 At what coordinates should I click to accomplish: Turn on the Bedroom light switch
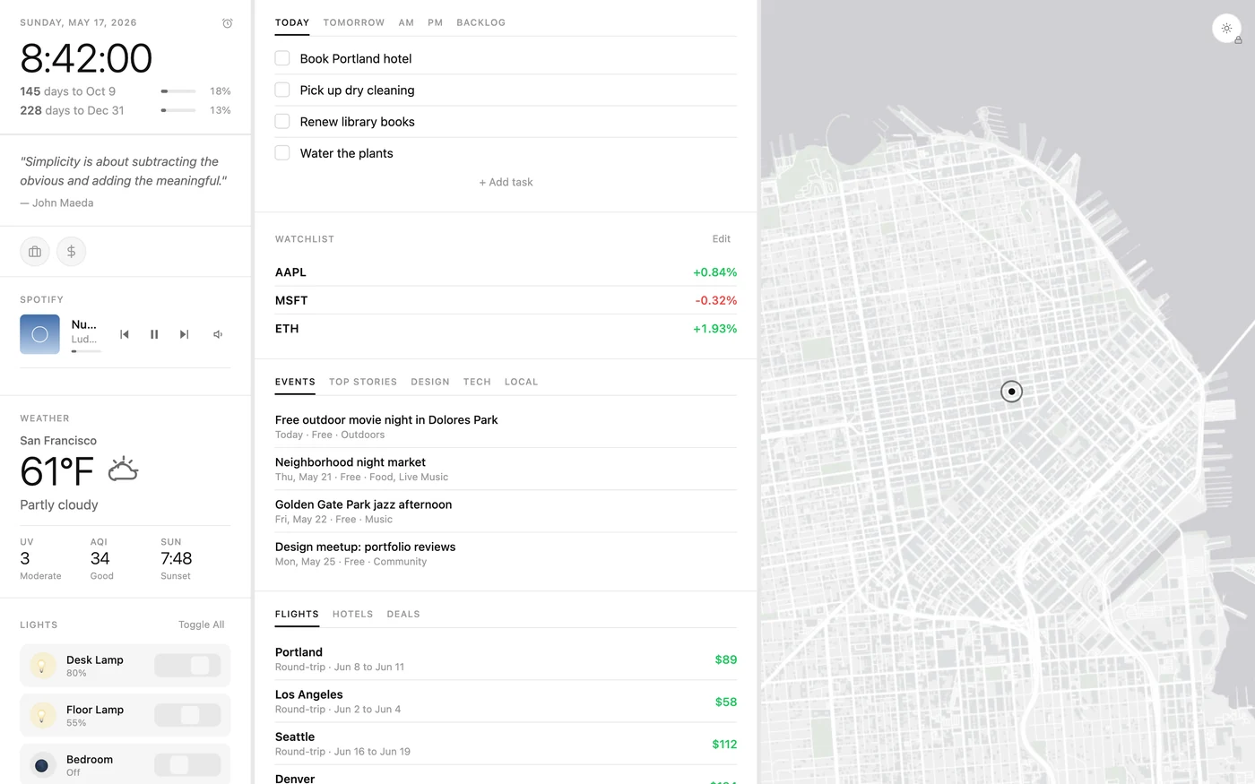pos(187,765)
